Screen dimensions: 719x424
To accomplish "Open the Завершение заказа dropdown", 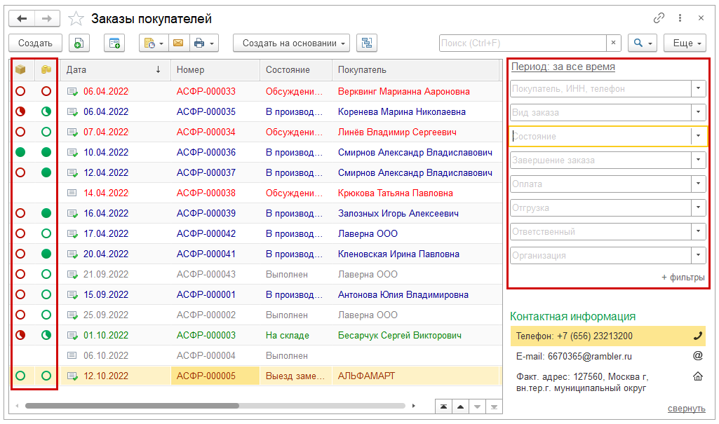I will coord(698,160).
